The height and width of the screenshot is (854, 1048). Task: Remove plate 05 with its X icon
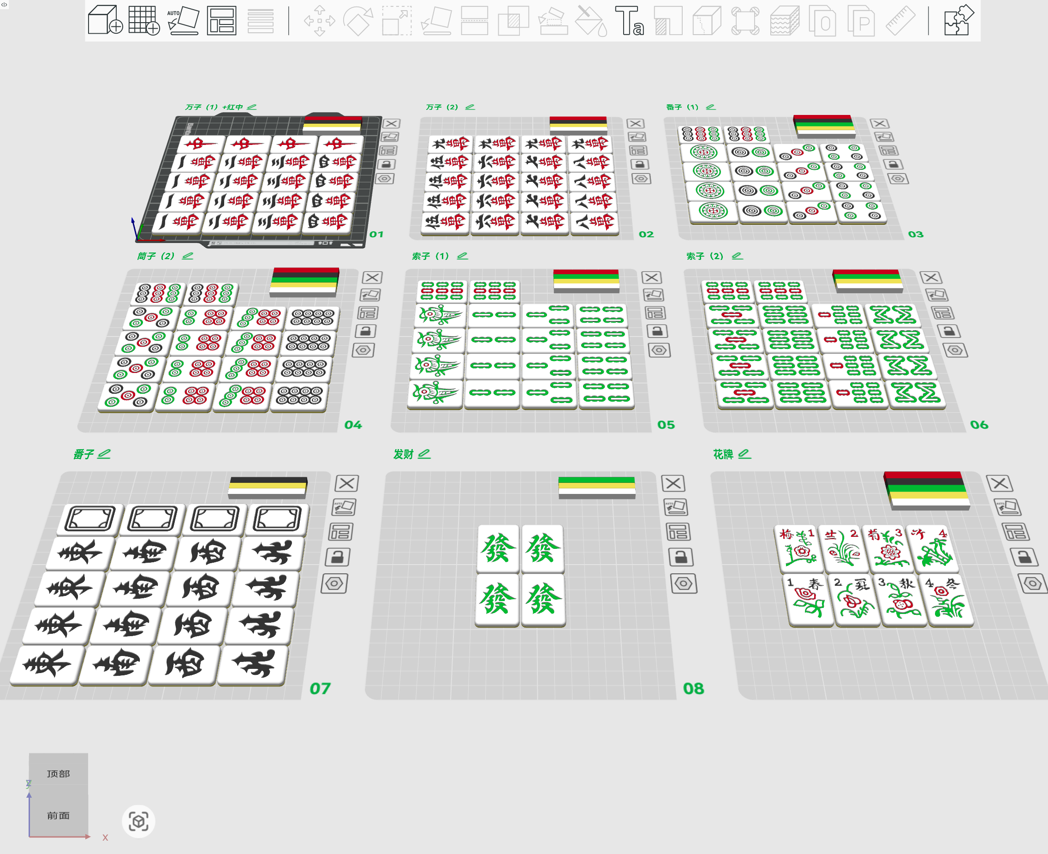652,277
